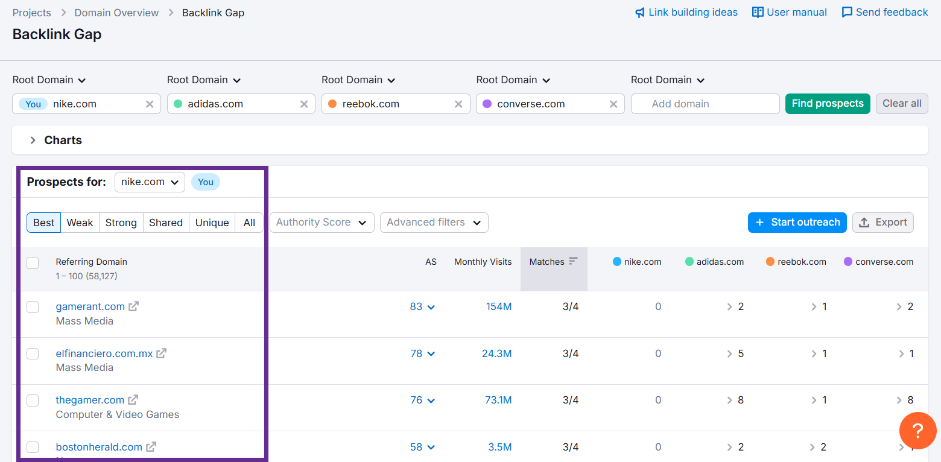Select the Weak tab
The image size is (941, 462).
[x=80, y=223]
